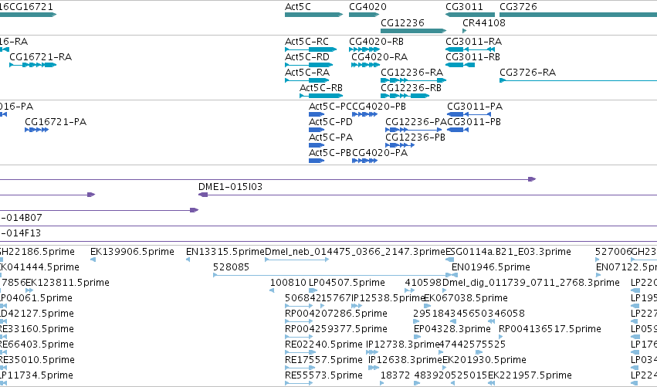
Task: Select transcript Act5C-RA
Action: pyautogui.click(x=306, y=80)
